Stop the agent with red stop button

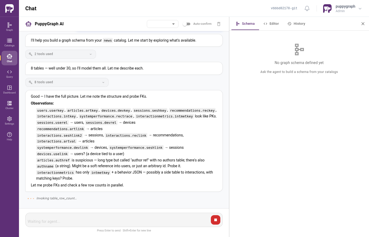pyautogui.click(x=216, y=220)
